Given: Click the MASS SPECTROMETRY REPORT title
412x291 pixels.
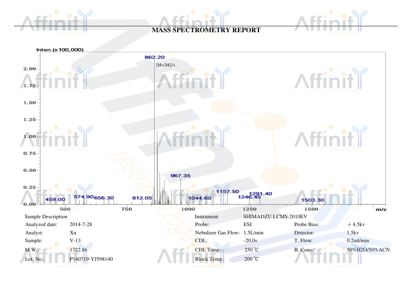Looking at the screenshot, I should click(x=206, y=30).
